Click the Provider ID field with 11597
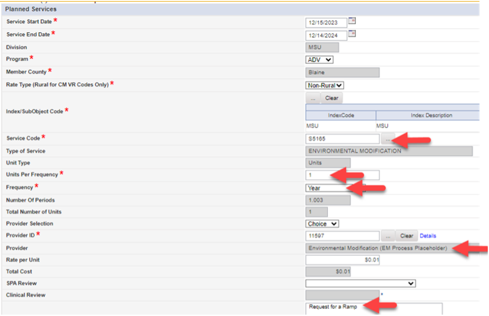The width and height of the screenshot is (489, 316). [x=342, y=236]
